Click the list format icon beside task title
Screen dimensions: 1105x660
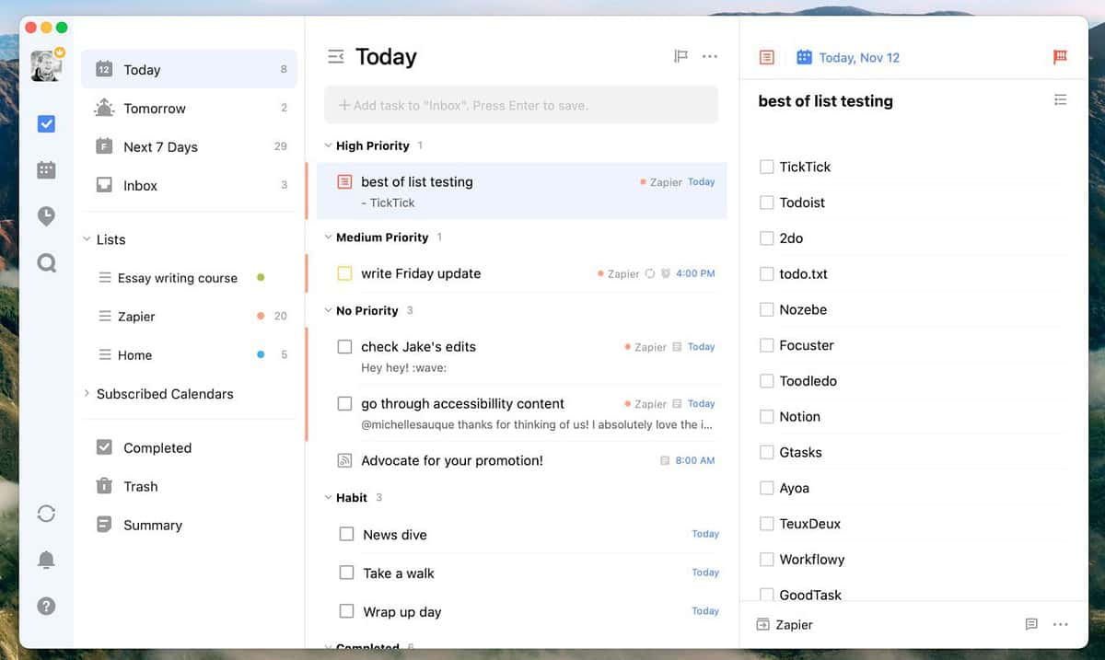coord(1060,100)
